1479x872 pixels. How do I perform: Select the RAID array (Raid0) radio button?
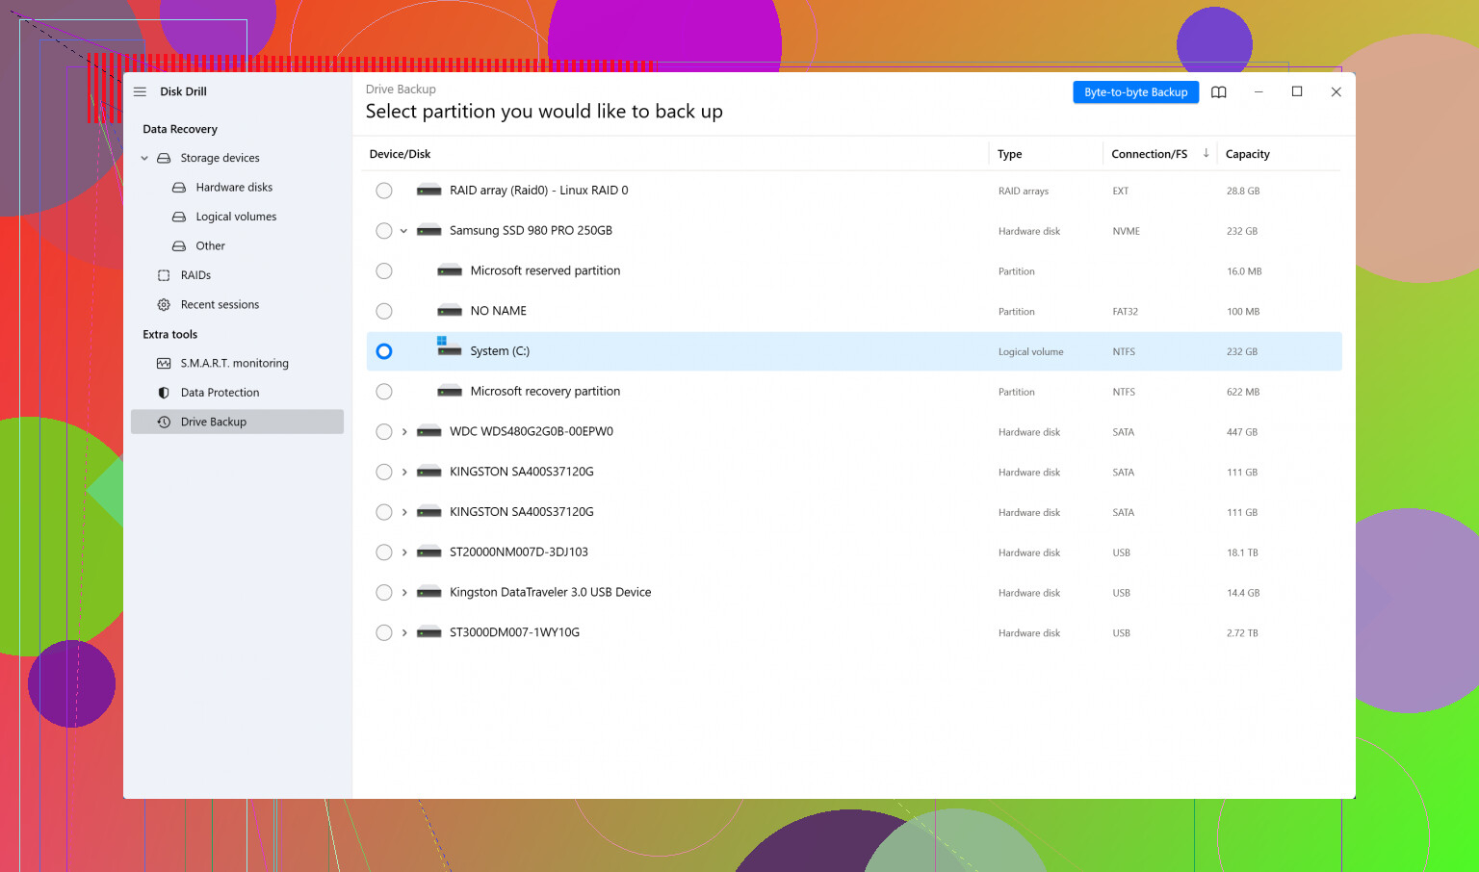[384, 191]
